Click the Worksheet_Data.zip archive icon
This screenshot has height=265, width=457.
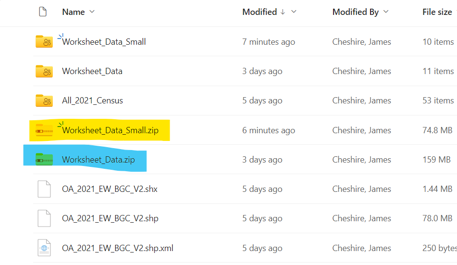(x=44, y=160)
